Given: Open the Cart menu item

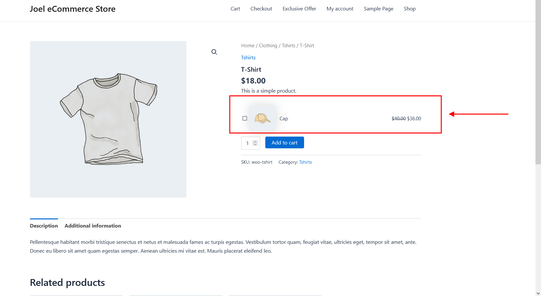Looking at the screenshot, I should pos(235,9).
